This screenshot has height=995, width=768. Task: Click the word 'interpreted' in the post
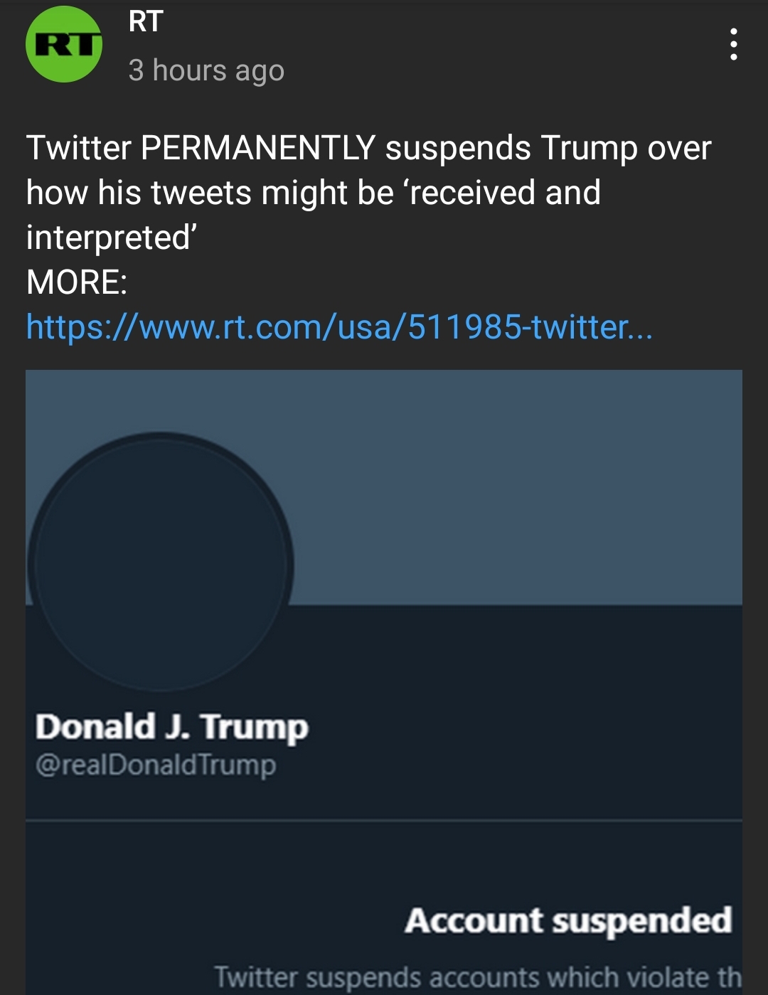(x=108, y=238)
